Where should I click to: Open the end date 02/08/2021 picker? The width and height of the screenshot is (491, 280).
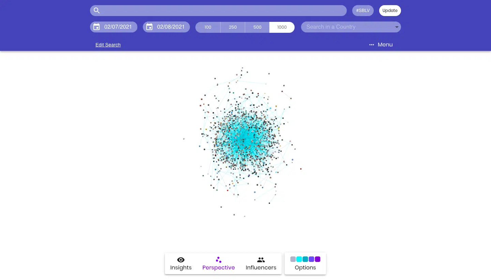click(170, 27)
